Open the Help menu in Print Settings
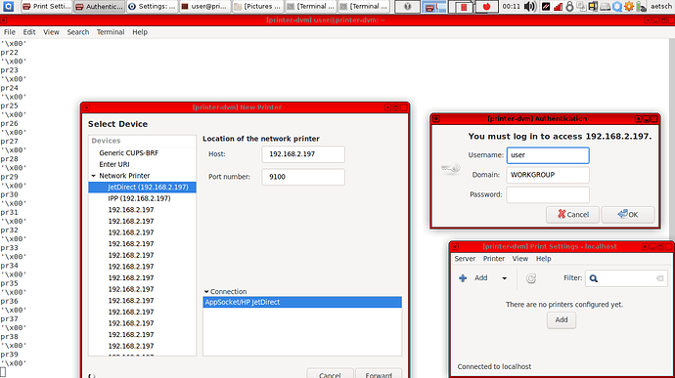Viewport: 675px width, 378px height. (x=543, y=259)
